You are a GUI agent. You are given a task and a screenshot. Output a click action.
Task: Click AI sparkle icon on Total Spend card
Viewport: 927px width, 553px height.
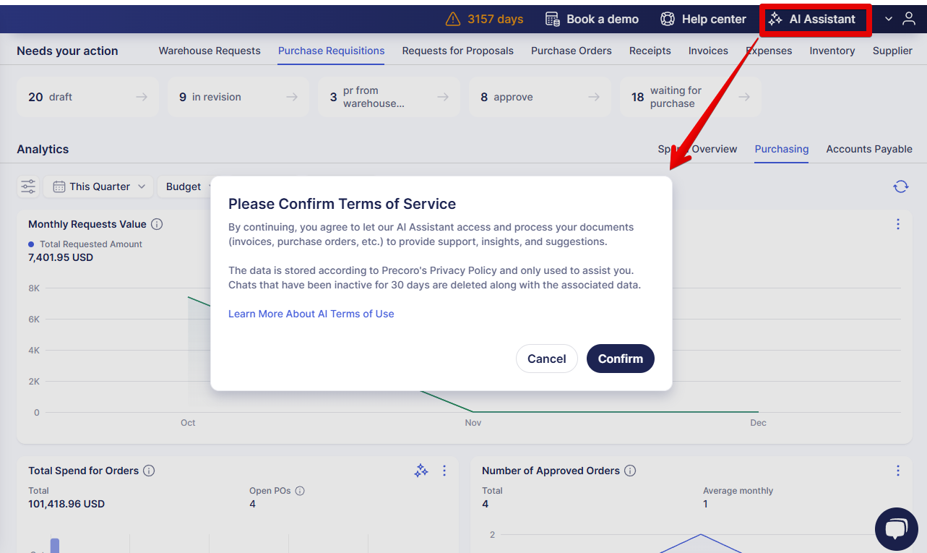(421, 471)
